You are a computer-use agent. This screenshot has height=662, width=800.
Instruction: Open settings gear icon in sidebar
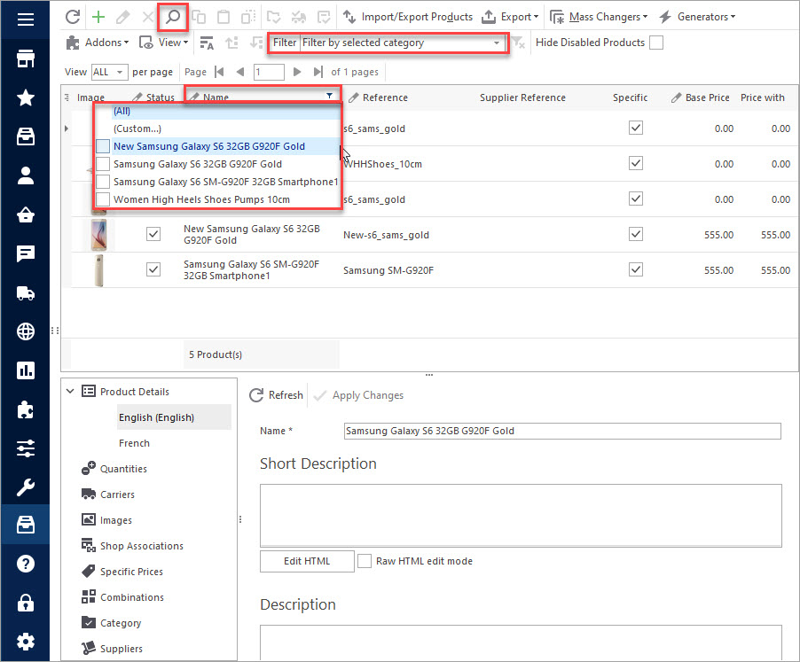tap(26, 642)
